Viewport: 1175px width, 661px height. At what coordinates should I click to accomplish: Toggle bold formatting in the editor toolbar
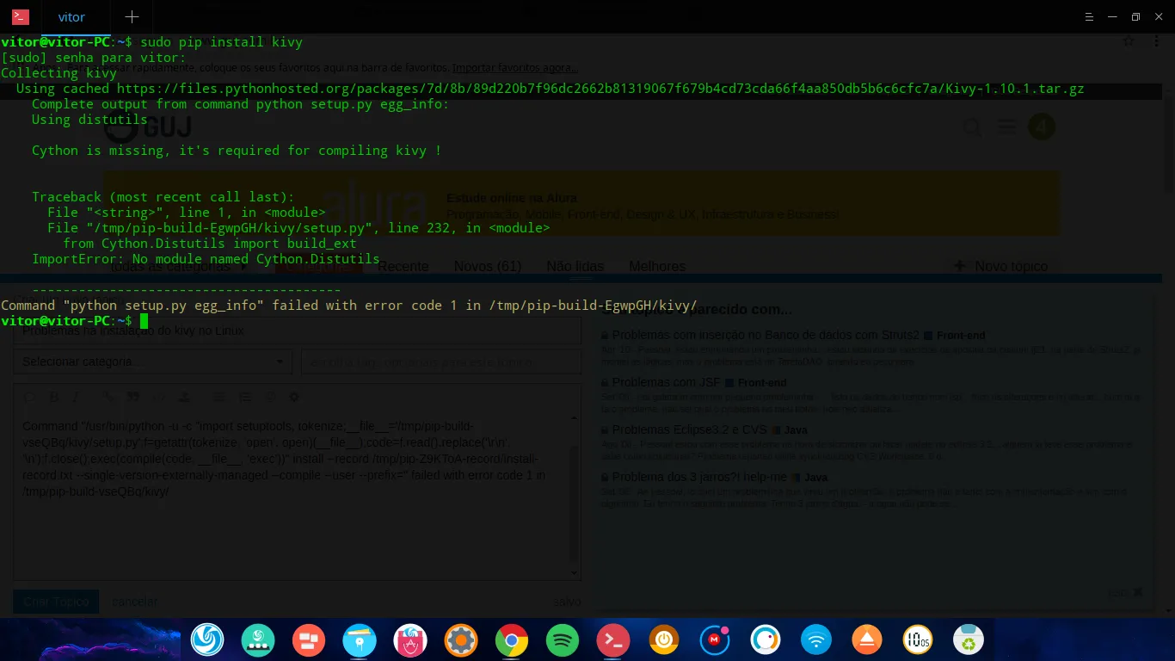[55, 397]
